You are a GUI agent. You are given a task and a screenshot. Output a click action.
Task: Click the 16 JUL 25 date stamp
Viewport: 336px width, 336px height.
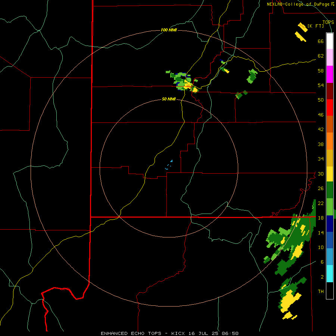pos(204,333)
